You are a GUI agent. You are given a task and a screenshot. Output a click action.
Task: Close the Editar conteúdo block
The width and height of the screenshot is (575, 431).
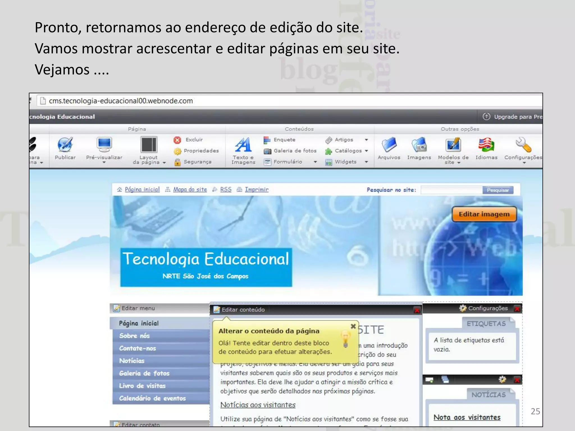(417, 310)
